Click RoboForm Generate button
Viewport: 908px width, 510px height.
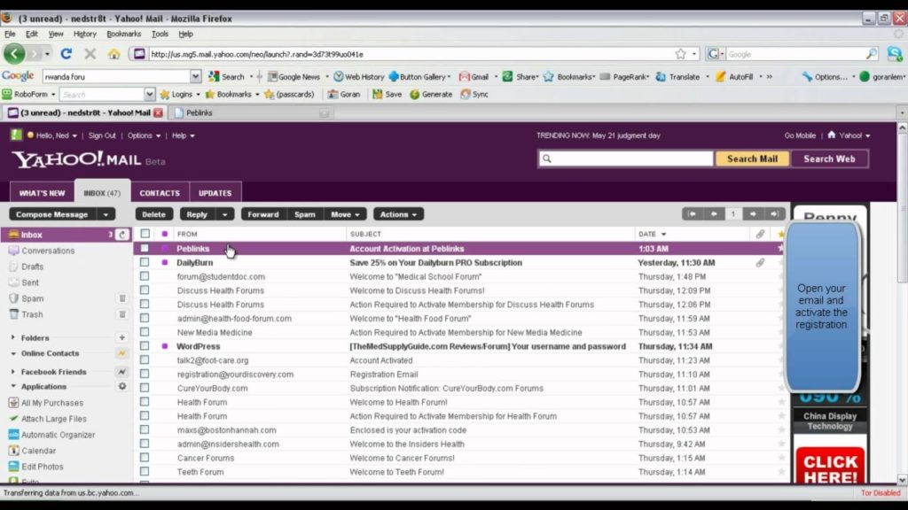click(x=431, y=94)
